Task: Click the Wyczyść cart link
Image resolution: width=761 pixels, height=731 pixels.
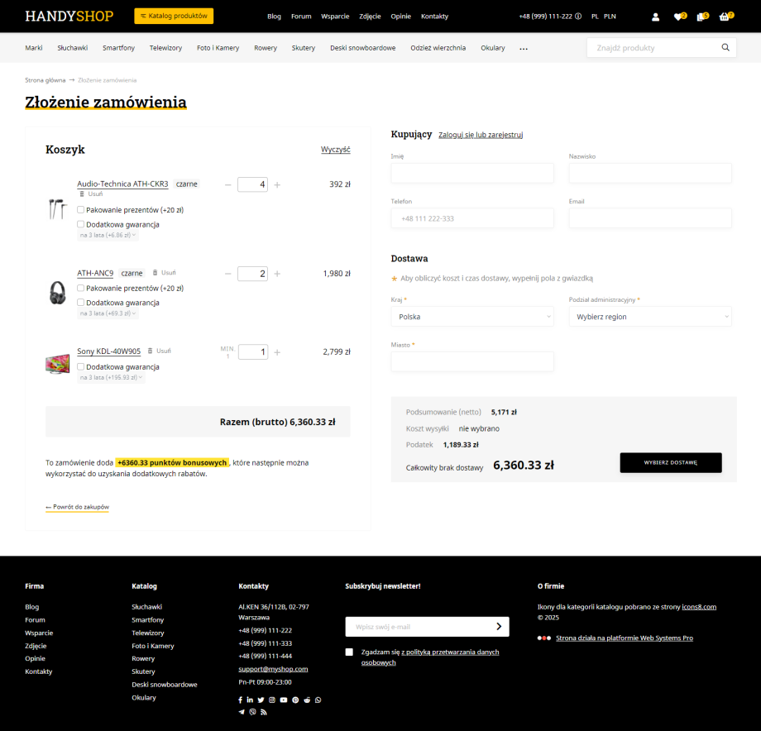Action: [335, 150]
